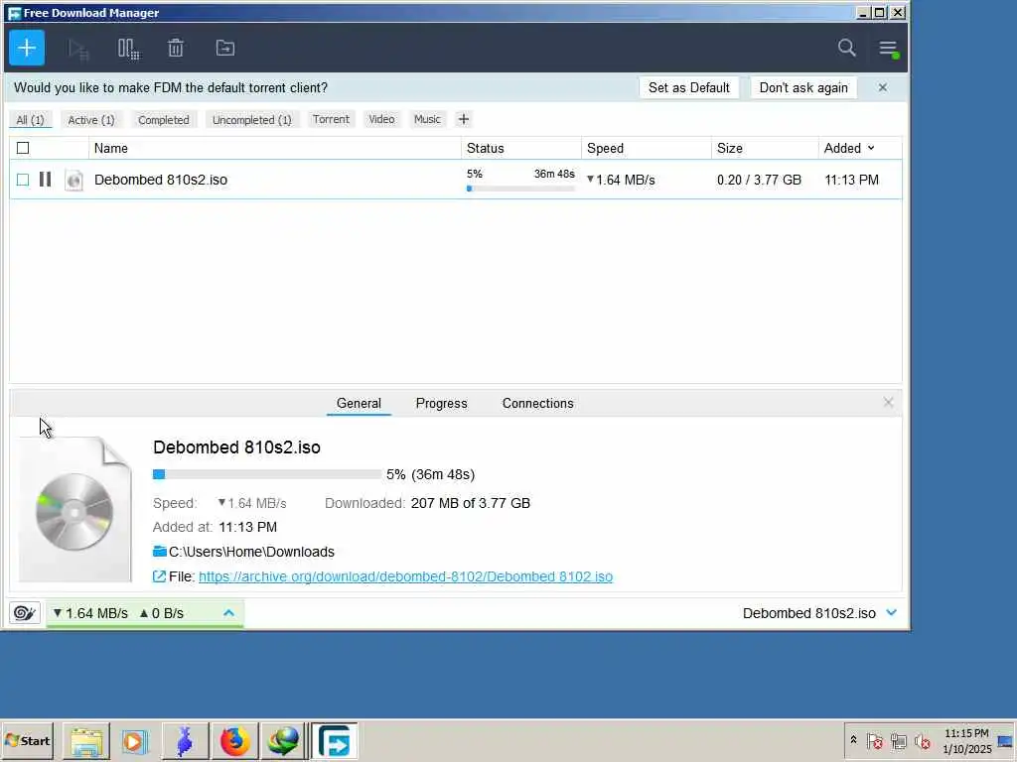Viewport: 1017px width, 762px height.
Task: Switch to the Progress details tab
Action: (x=441, y=403)
